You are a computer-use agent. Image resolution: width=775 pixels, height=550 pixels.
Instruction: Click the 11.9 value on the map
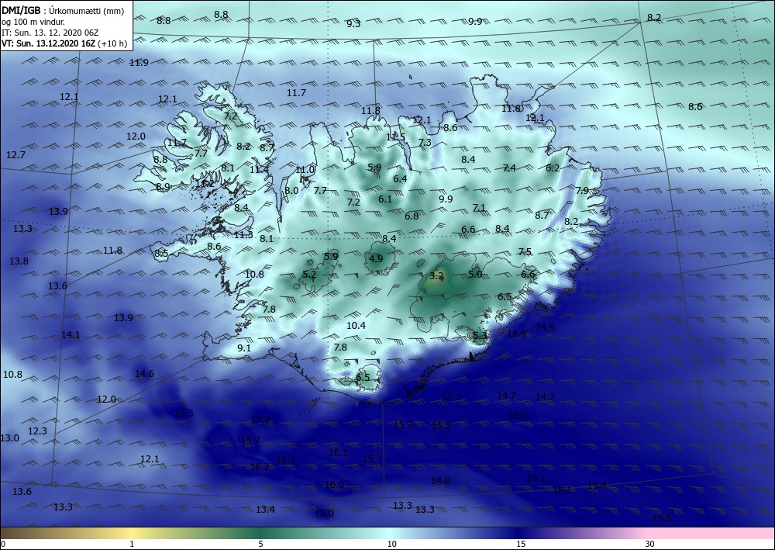coord(139,62)
